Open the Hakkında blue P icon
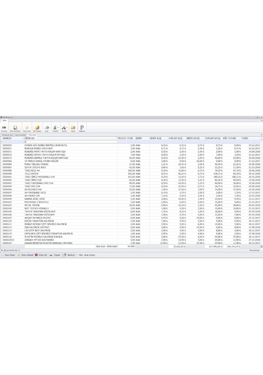 pyautogui.click(x=82, y=128)
